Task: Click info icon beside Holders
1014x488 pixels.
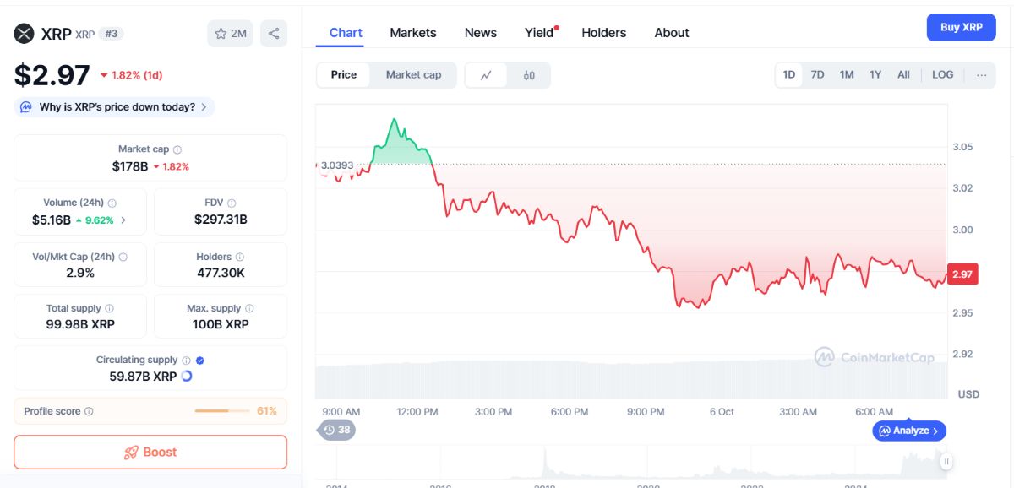Action: [239, 257]
